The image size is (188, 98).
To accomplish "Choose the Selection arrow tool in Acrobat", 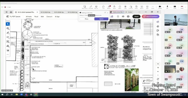I will pyautogui.click(x=8, y=24).
